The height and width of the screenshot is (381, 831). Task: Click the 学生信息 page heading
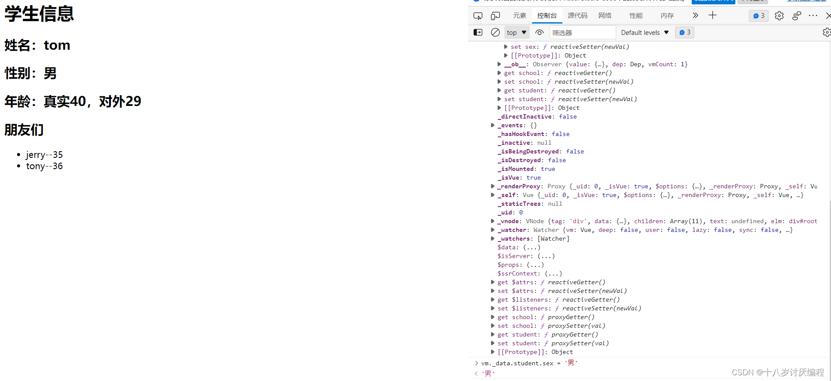click(39, 14)
